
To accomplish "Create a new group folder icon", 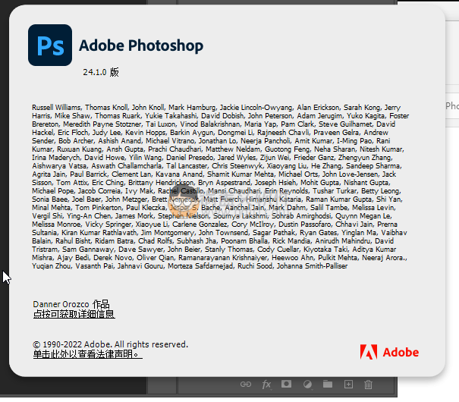I will 328,384.
